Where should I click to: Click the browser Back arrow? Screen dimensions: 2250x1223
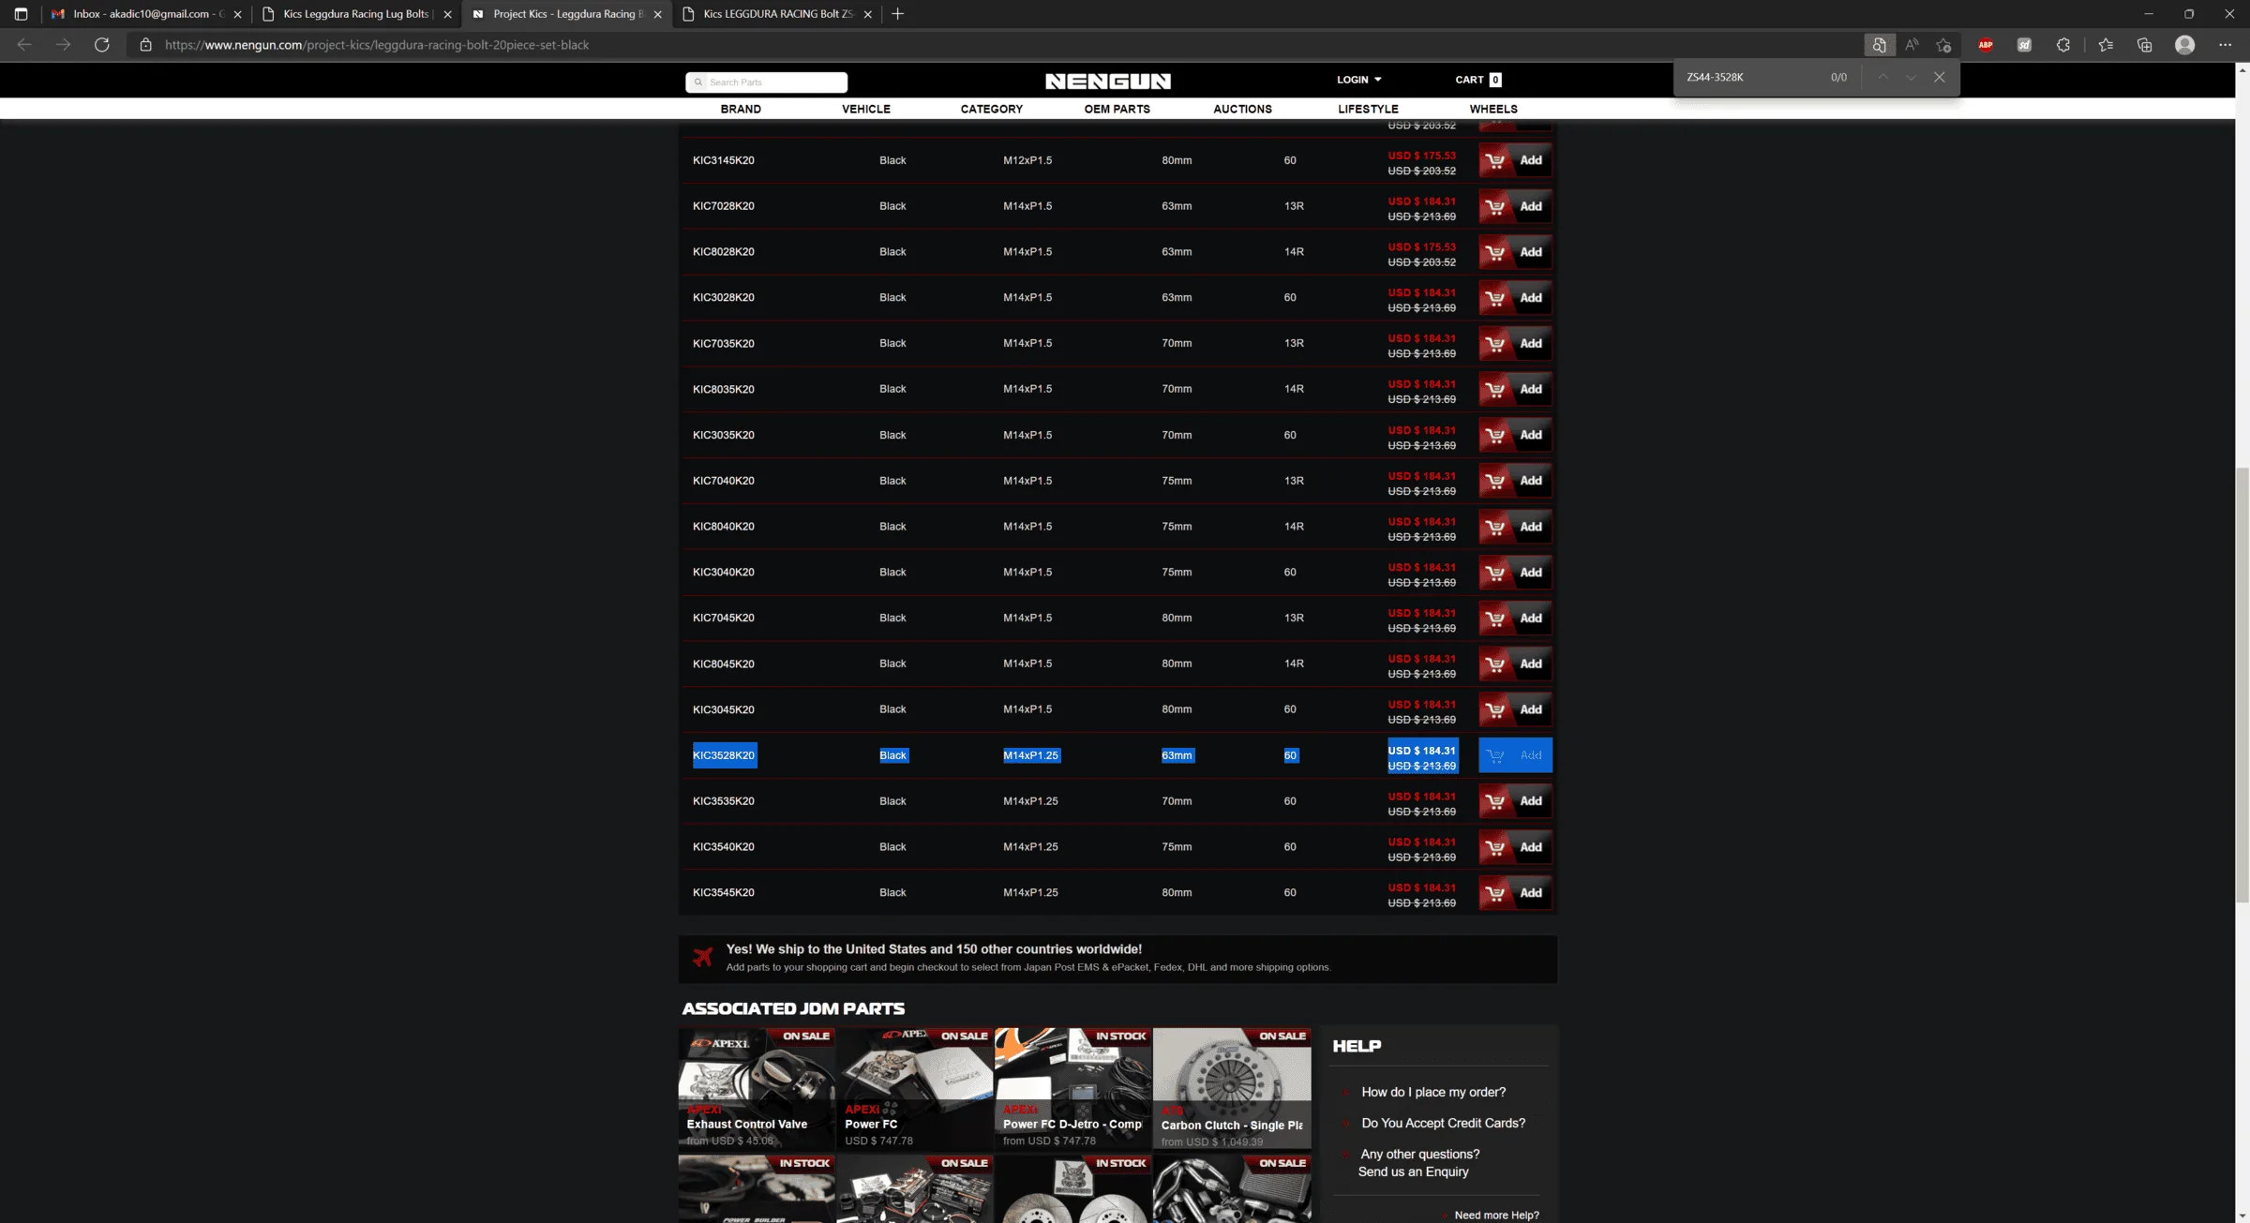[x=24, y=44]
